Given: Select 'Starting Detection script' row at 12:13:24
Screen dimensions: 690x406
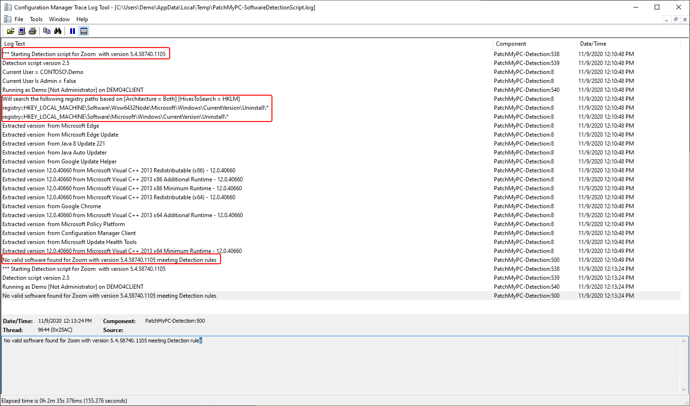Looking at the screenshot, I should 341,269.
